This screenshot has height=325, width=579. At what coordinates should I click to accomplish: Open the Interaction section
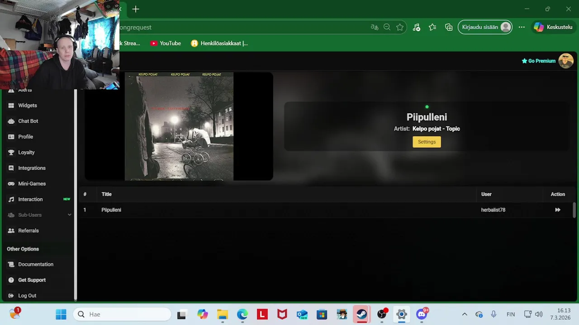[30, 199]
